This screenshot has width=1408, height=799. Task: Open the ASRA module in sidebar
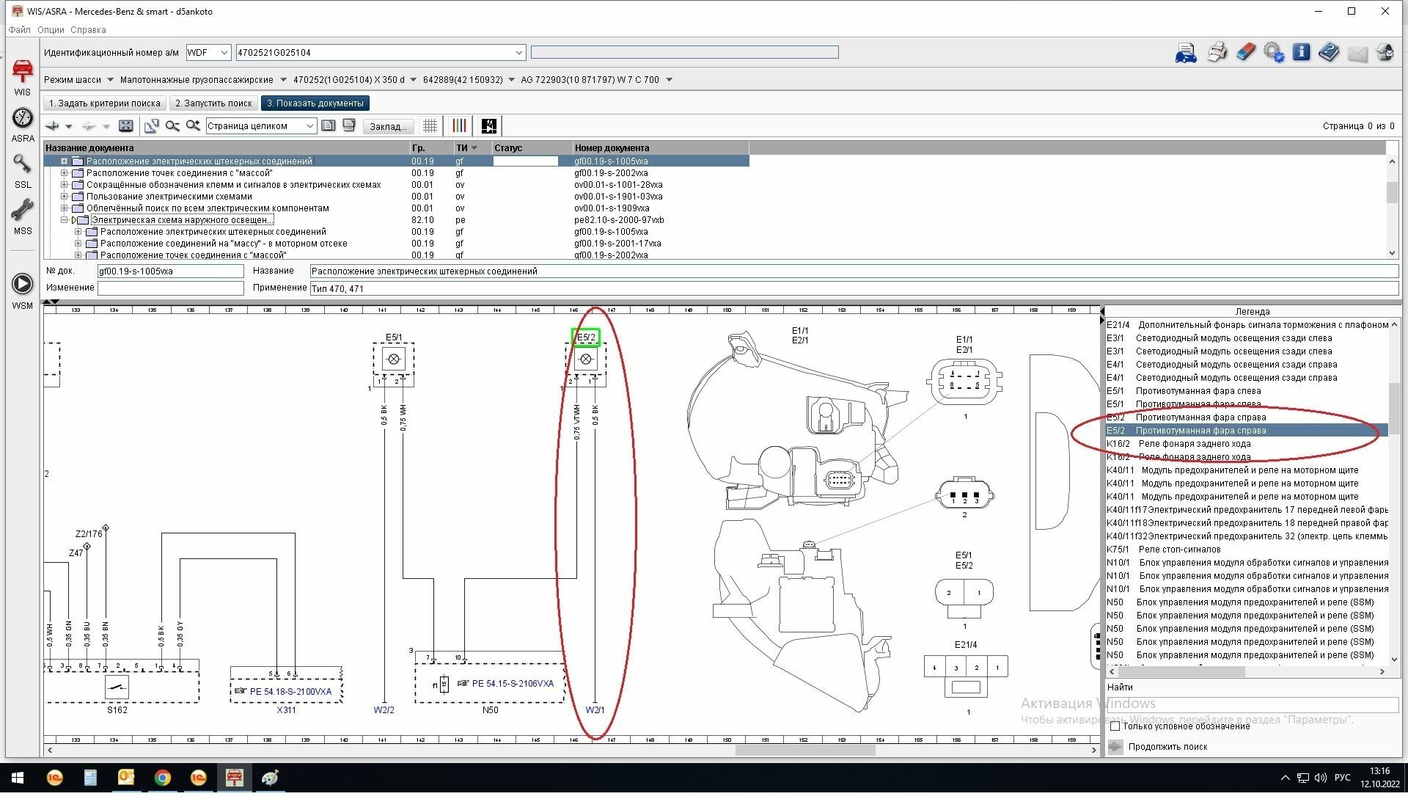(22, 119)
